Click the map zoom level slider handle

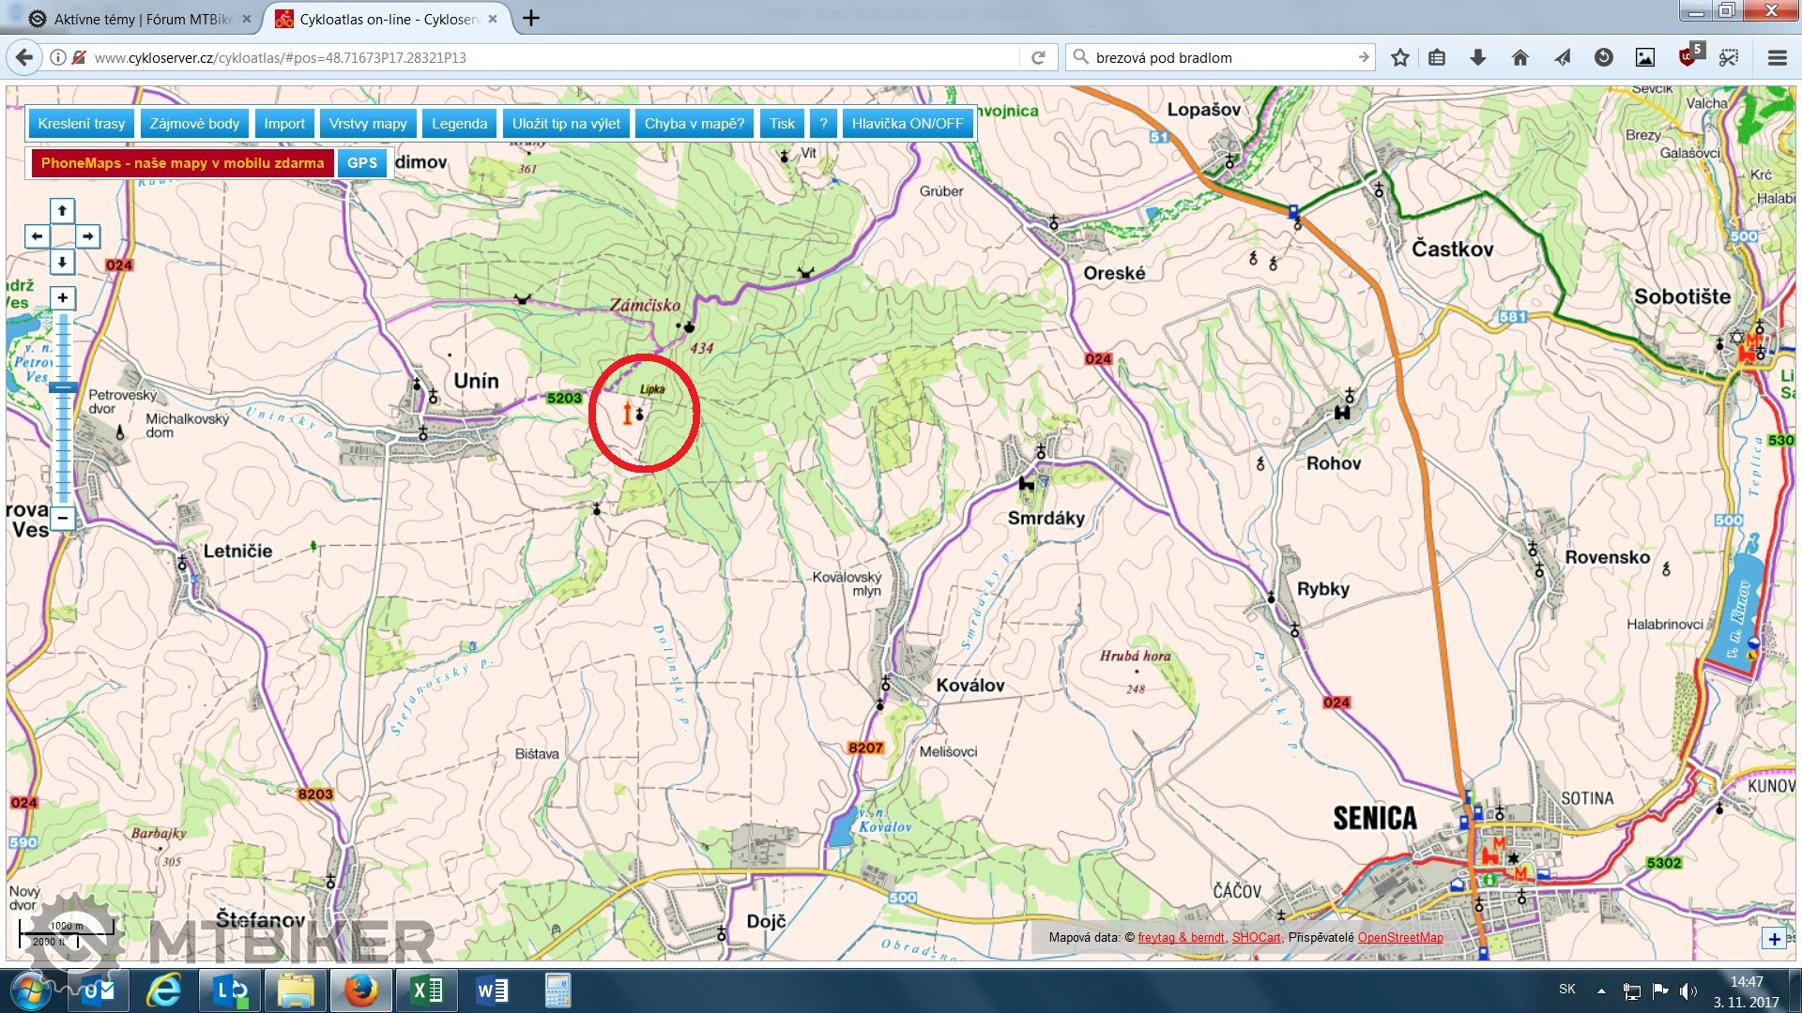pyautogui.click(x=63, y=387)
